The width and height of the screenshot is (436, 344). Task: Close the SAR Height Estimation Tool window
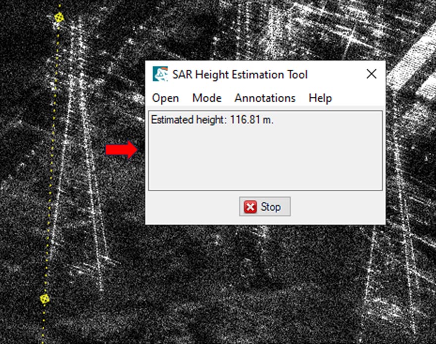(x=371, y=74)
